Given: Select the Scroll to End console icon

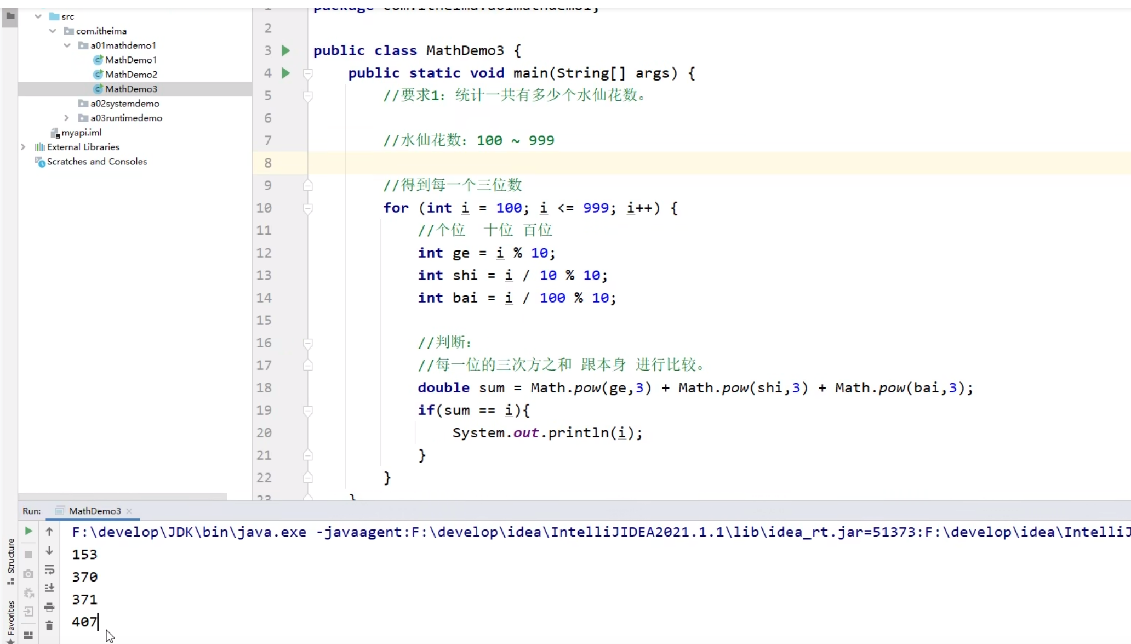Looking at the screenshot, I should click(x=49, y=588).
